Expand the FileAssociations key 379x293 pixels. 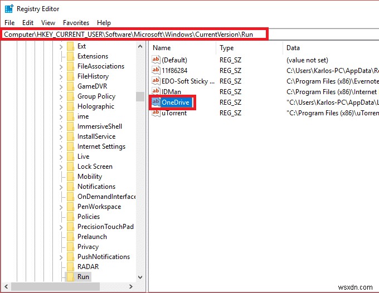[61, 67]
